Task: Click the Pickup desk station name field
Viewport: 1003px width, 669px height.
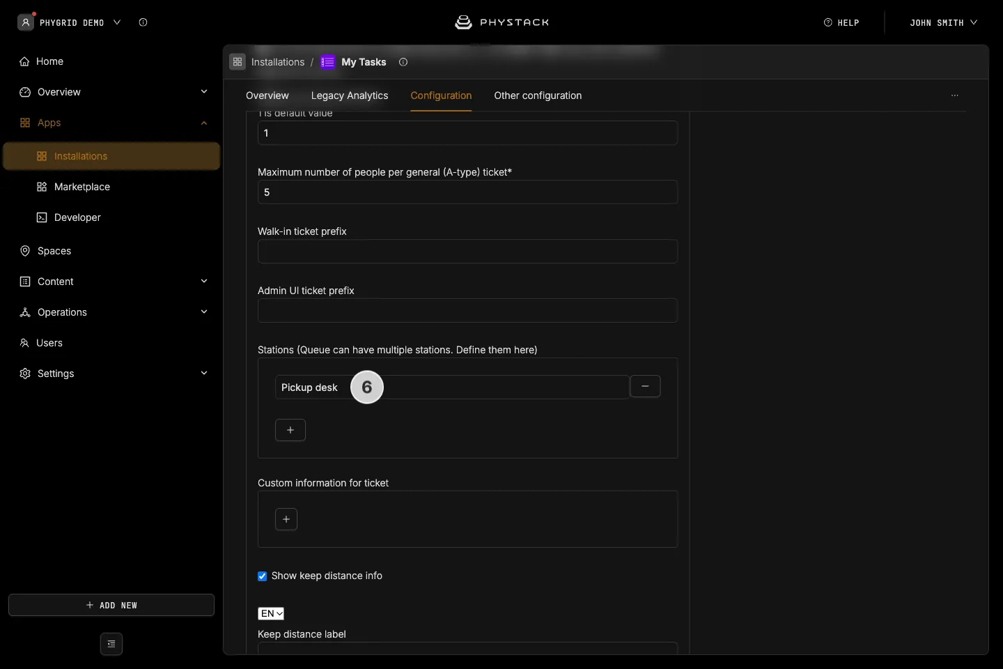Action: click(x=452, y=387)
